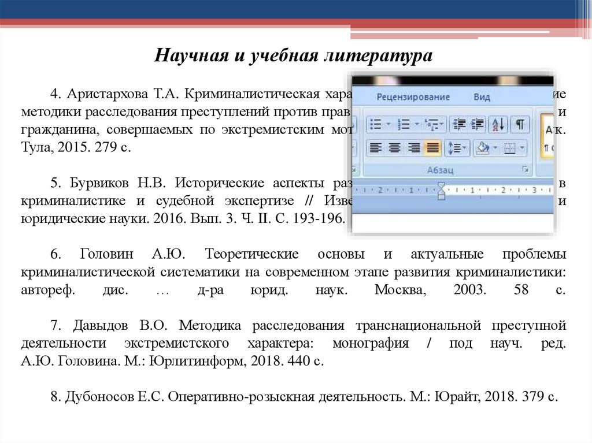
Task: Toggle justify alignment (highlighted button)
Action: tap(432, 147)
